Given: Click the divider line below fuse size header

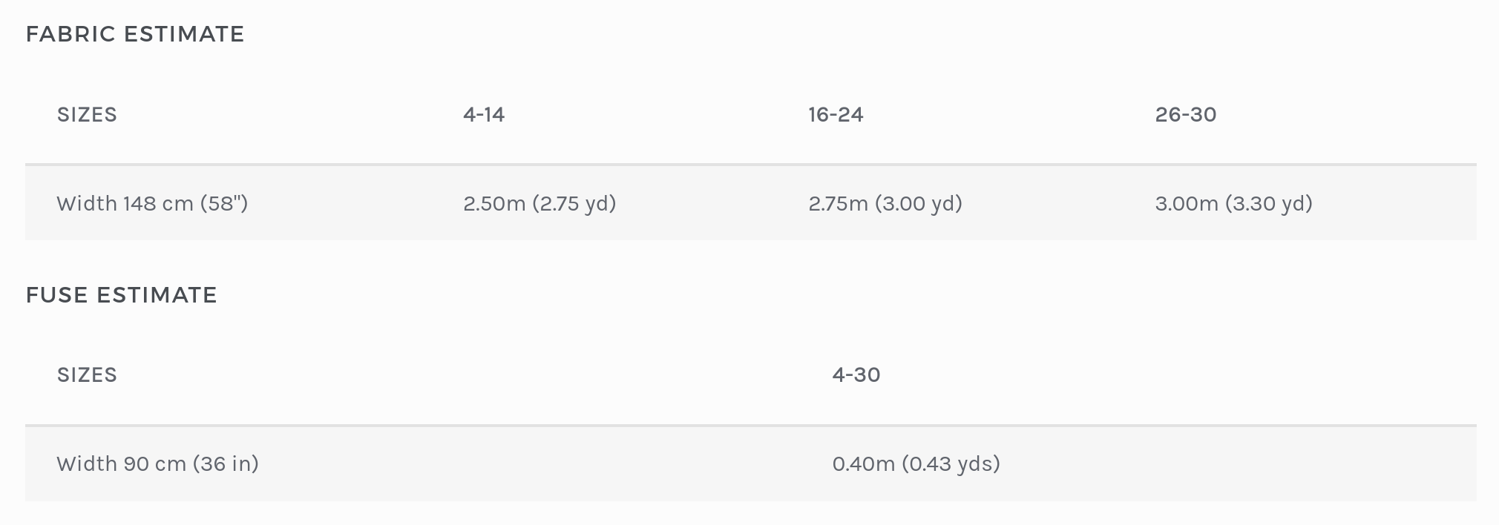Looking at the screenshot, I should pos(749,425).
